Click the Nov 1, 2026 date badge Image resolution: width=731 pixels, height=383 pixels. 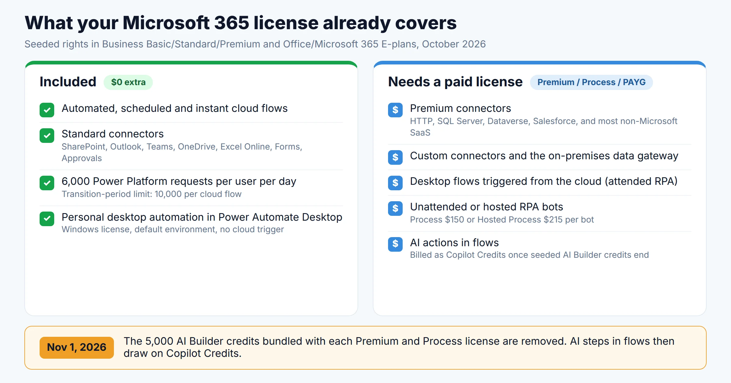(77, 347)
